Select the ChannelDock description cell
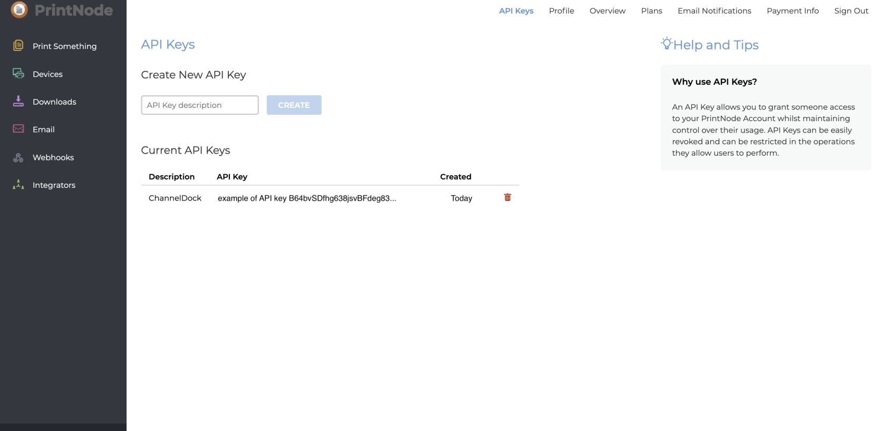 (x=175, y=198)
